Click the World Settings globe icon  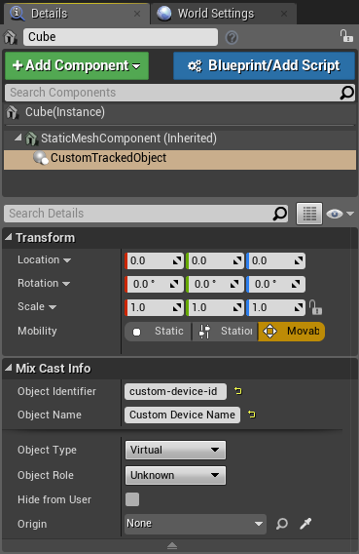[164, 14]
